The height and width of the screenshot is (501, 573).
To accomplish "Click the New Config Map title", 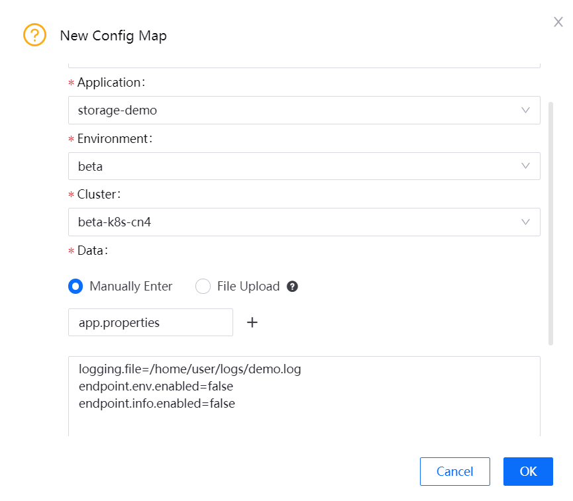I will (113, 36).
